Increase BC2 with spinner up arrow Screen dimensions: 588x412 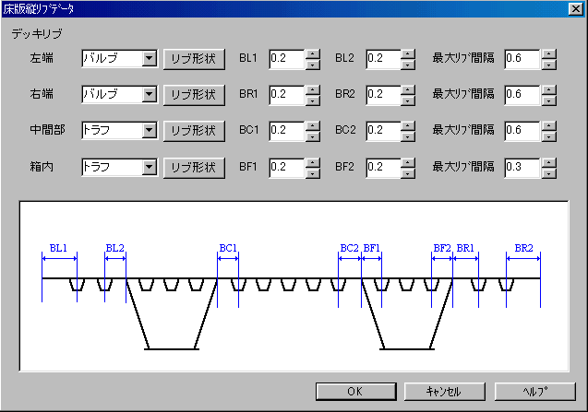tap(408, 126)
